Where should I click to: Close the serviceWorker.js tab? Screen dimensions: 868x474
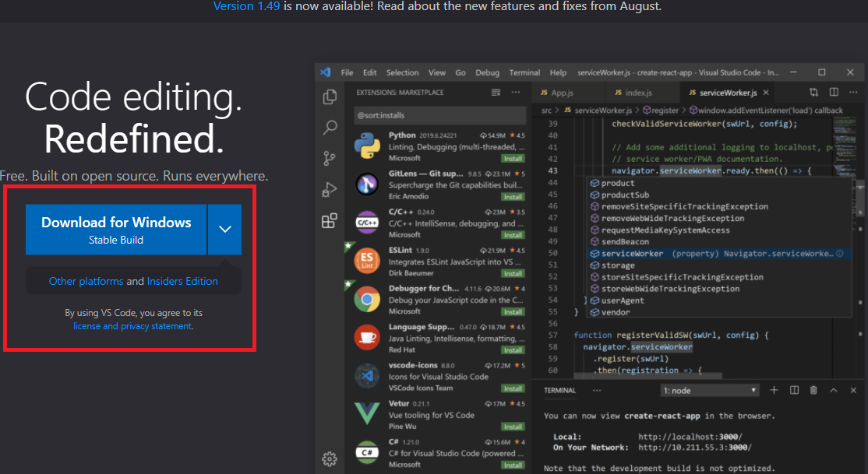point(766,93)
